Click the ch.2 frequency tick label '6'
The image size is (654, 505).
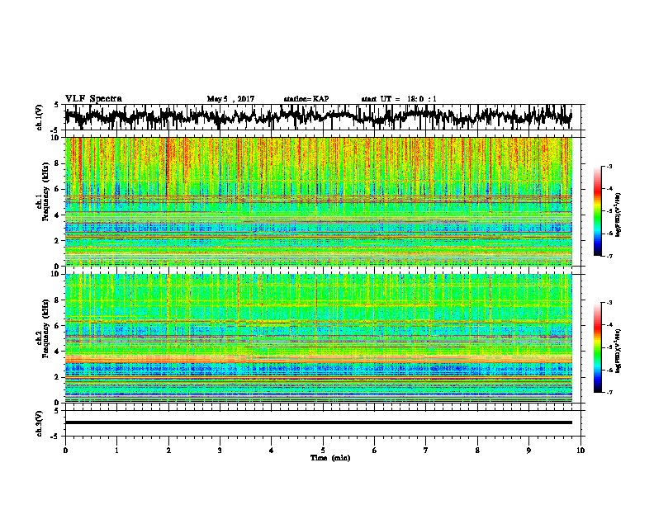tap(58, 326)
